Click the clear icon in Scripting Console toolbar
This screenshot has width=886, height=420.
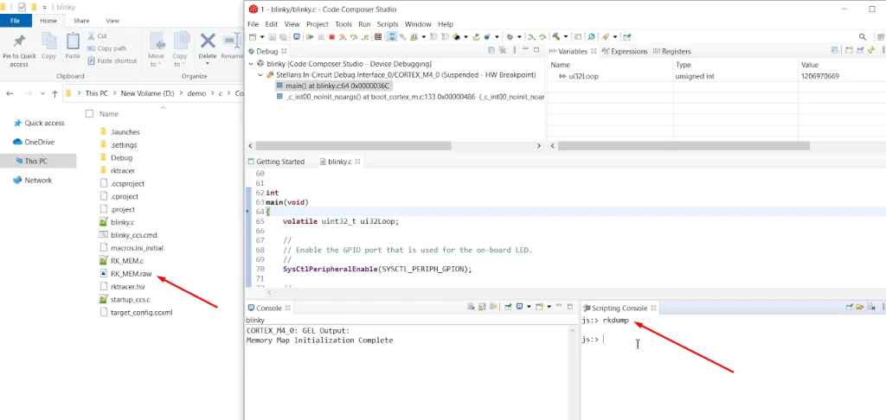[872, 307]
